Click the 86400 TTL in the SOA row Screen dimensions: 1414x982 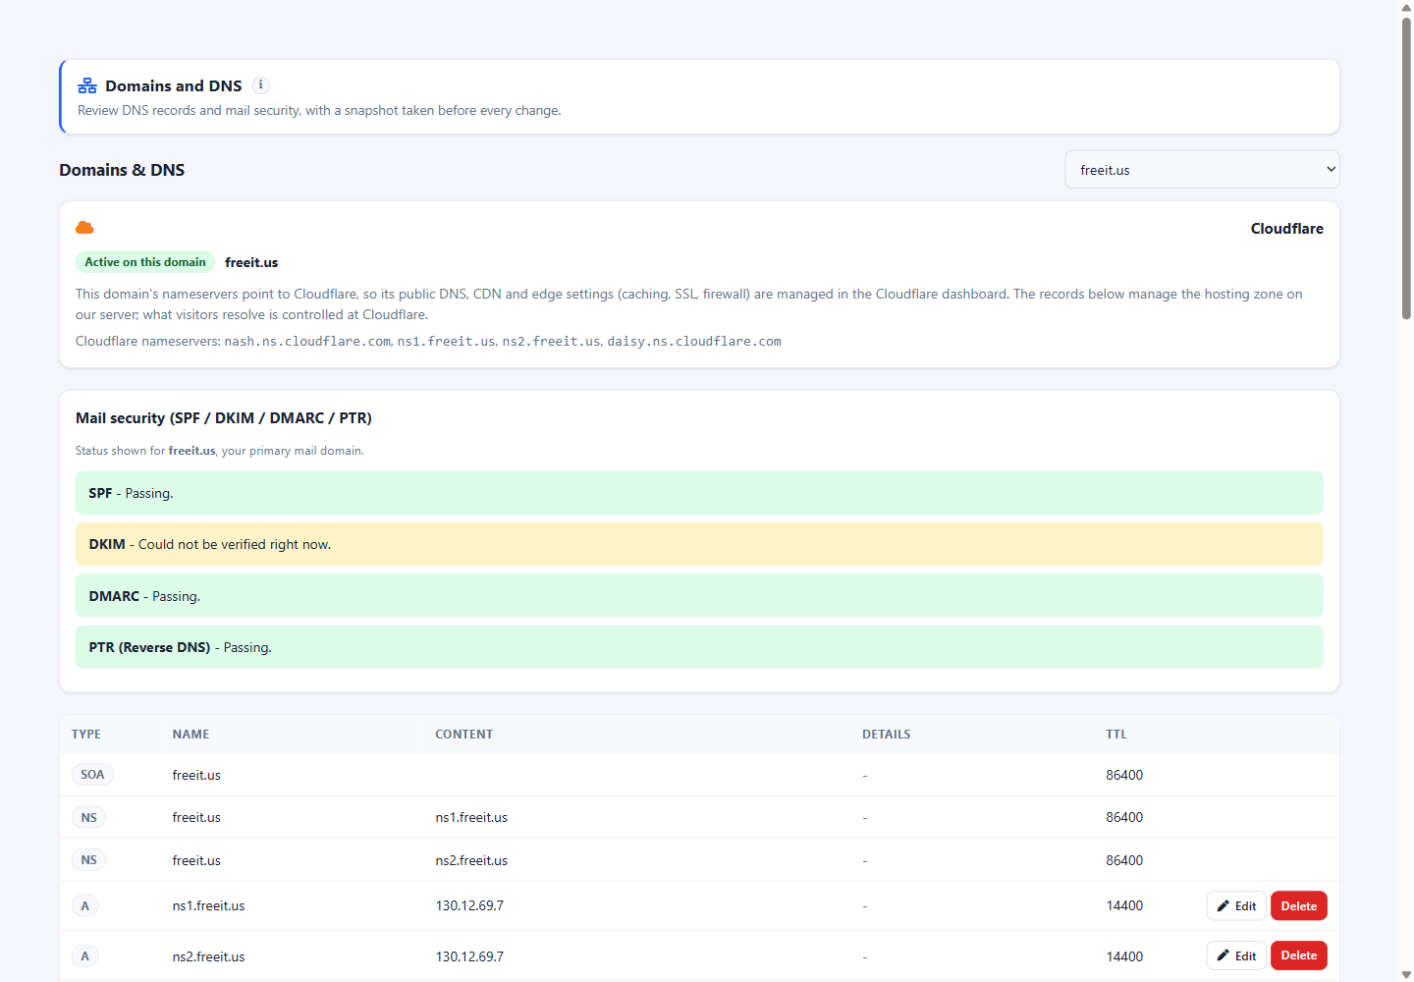pos(1124,775)
